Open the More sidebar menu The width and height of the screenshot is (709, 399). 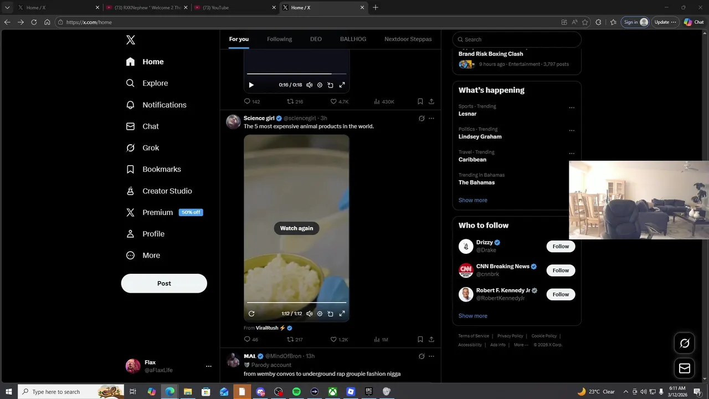point(143,255)
